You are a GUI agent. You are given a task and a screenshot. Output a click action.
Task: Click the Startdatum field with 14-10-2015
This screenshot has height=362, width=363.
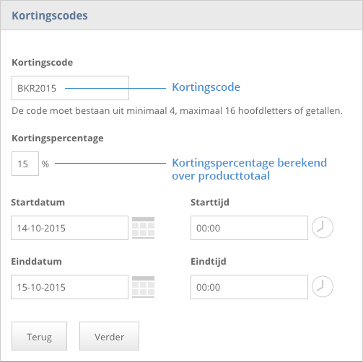pyautogui.click(x=69, y=228)
